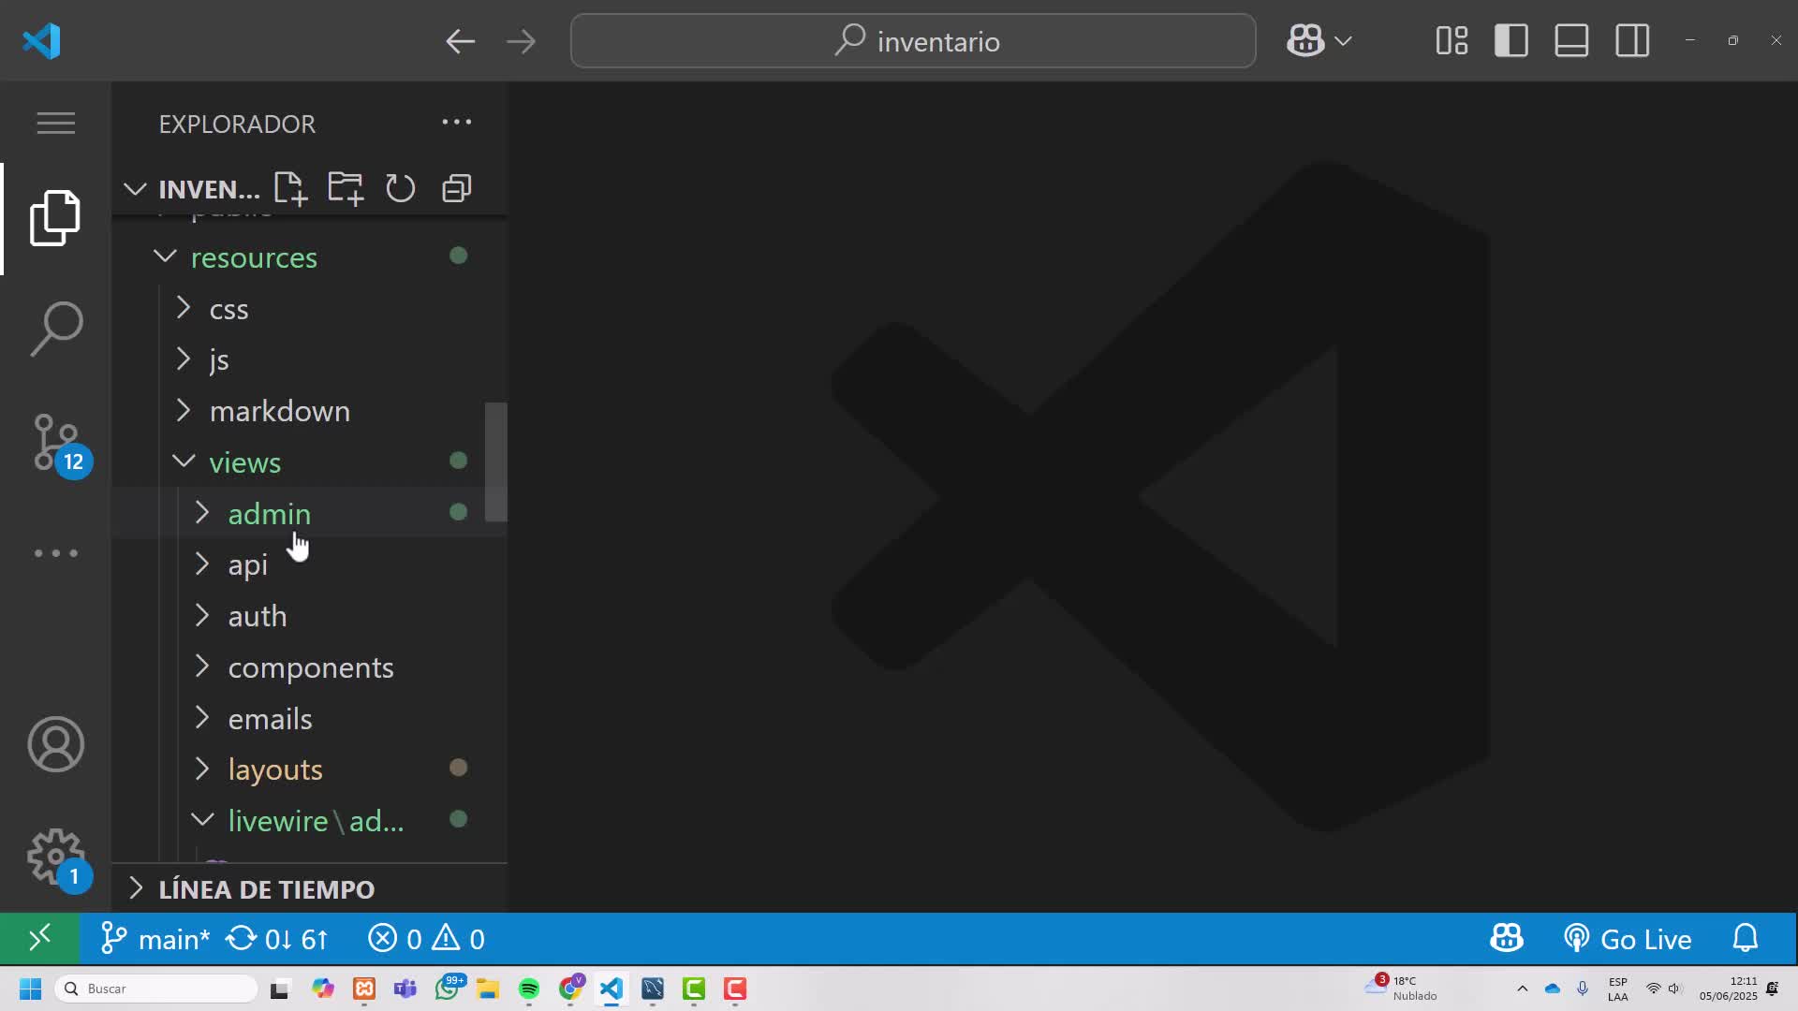Open Chrome from the taskbar
The width and height of the screenshot is (1798, 1011).
click(x=570, y=989)
